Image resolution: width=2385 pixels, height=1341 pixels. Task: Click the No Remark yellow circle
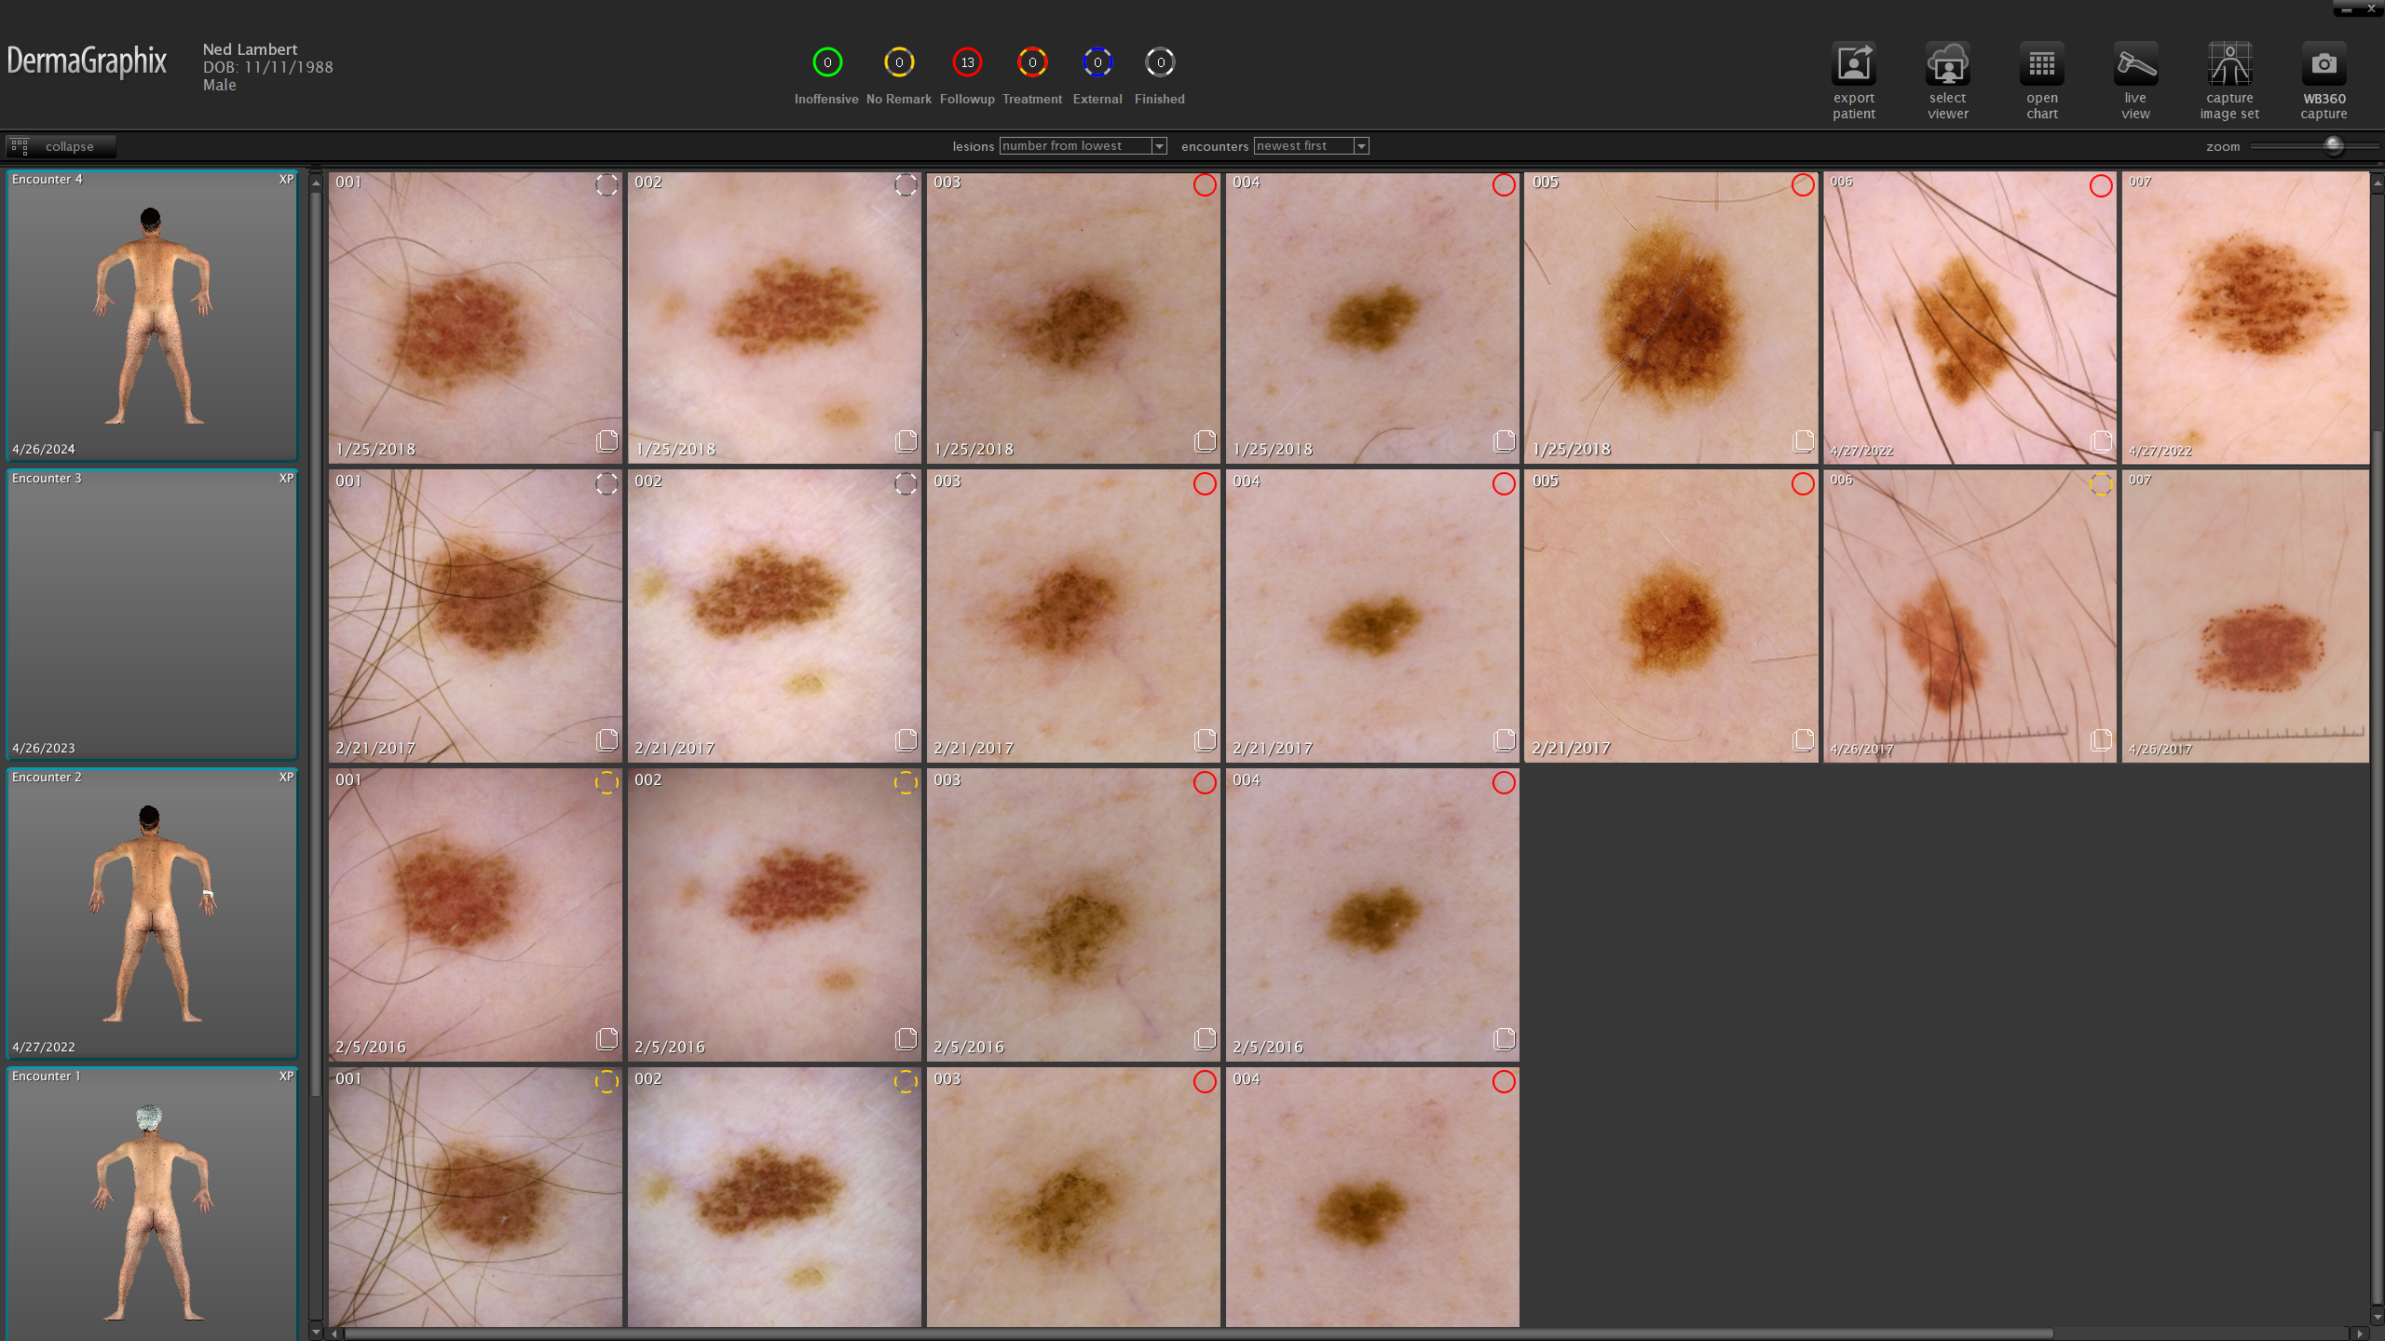[x=899, y=62]
